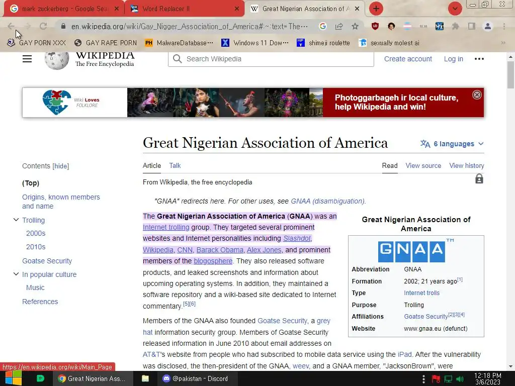Viewport: 515px width, 386px height.
Task: Open the tab search dropdown arrow
Action: pos(455,9)
